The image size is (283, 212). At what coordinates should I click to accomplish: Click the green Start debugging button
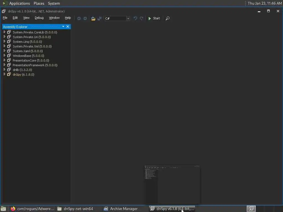point(154,18)
